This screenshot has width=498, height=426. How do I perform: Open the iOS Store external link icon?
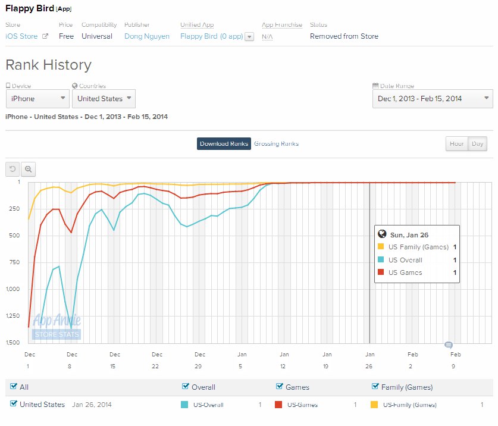[x=45, y=36]
